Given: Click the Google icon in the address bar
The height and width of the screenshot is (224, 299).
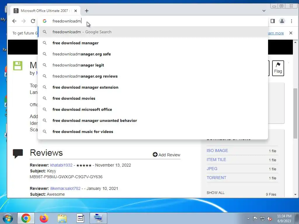Looking at the screenshot, I should [45, 21].
